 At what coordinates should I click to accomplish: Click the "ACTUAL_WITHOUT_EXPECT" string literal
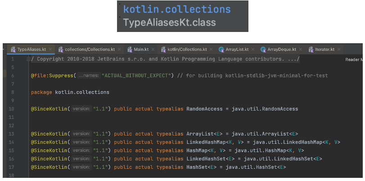[x=136, y=76]
